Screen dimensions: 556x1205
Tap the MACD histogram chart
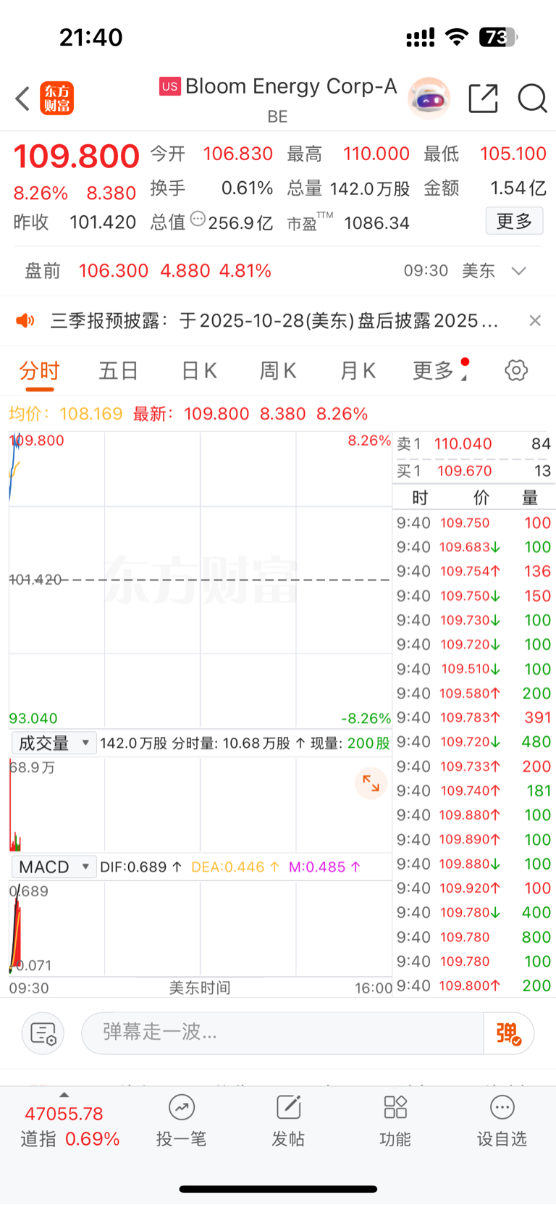coord(200,927)
